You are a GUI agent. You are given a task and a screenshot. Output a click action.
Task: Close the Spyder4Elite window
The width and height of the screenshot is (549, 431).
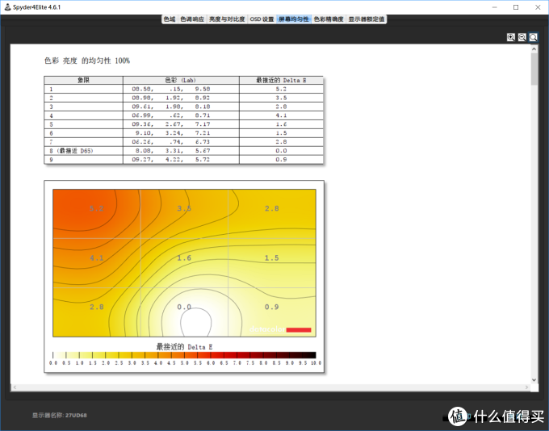(x=538, y=7)
